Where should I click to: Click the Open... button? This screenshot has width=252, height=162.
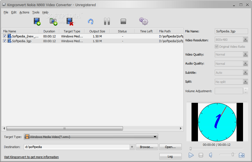[170, 147]
